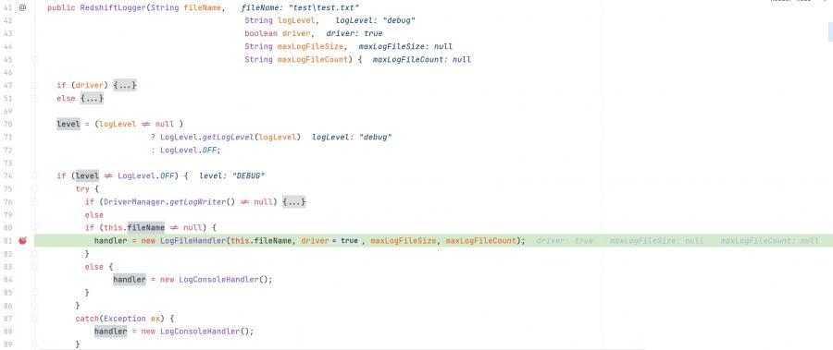This screenshot has width=833, height=350.
Task: Expand folded block after if (driver)
Action: 125,85
